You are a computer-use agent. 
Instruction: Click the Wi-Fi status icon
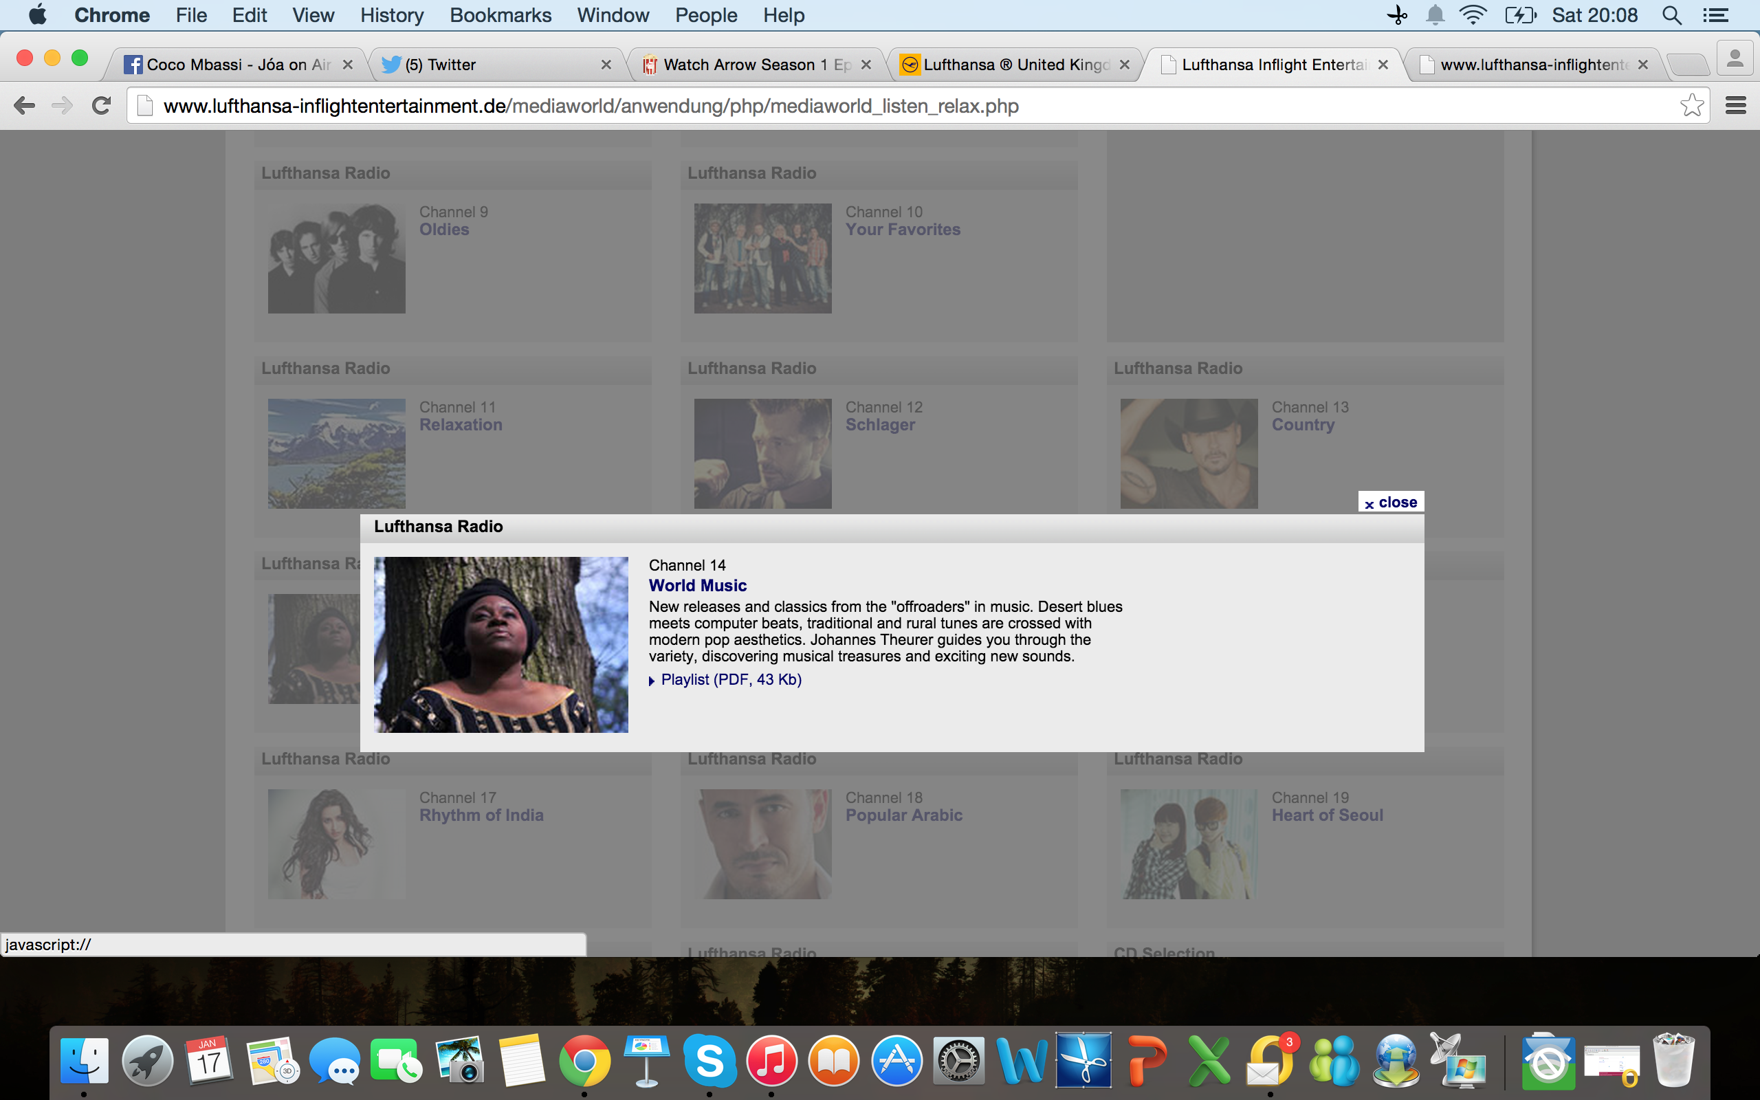click(x=1473, y=15)
